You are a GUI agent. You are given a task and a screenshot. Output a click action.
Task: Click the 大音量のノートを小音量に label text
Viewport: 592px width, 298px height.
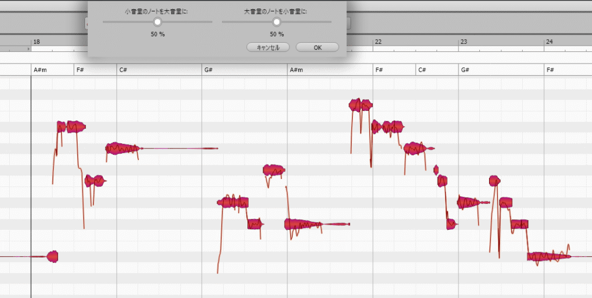tap(276, 12)
